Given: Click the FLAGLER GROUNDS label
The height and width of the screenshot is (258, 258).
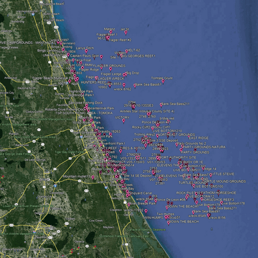Looking at the screenshot, I should 109,66.
